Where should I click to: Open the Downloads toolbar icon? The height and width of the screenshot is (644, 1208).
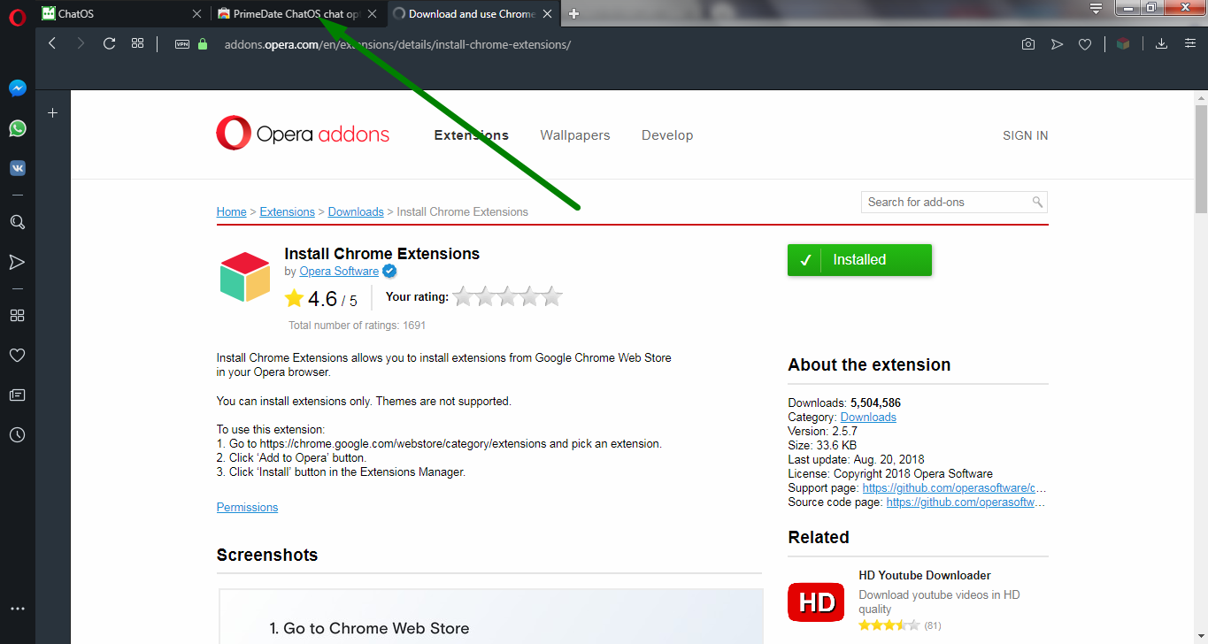pos(1161,43)
